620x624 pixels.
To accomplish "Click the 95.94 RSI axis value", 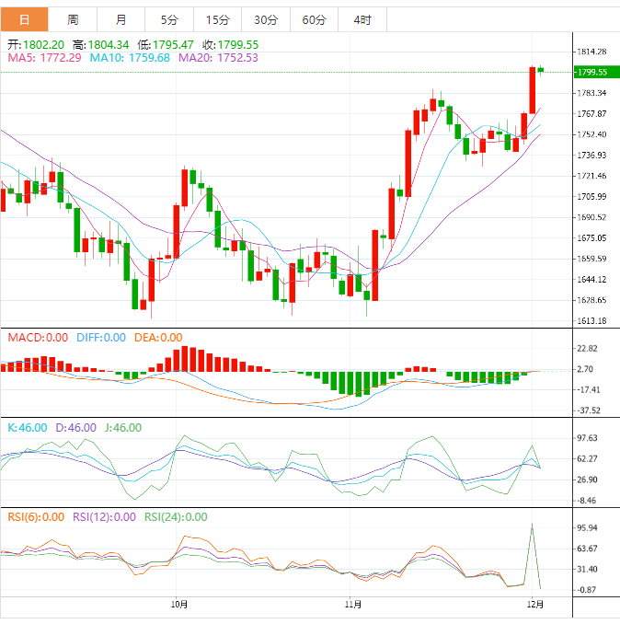I will [587, 527].
